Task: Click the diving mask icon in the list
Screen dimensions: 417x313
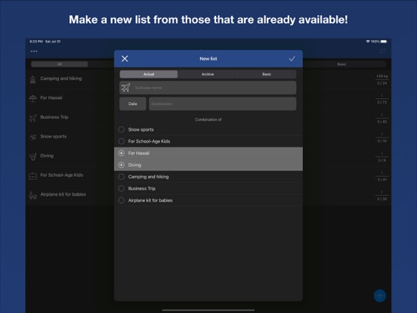Action: 32,156
